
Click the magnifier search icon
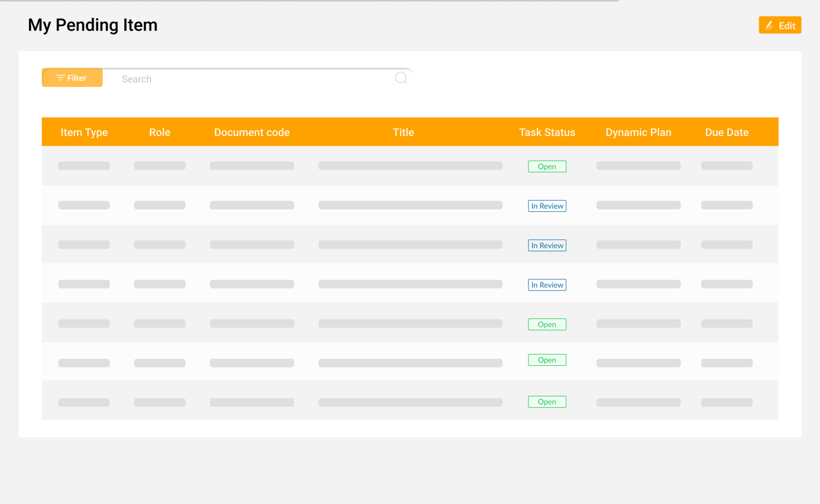[400, 78]
